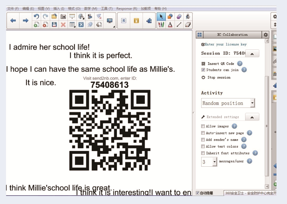287x204 pixels.
Task: Start the document camera tool
Action: coord(90,16)
